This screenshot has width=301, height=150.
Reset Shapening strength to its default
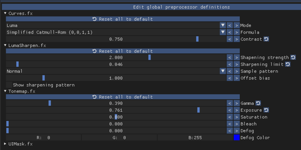click(x=293, y=57)
